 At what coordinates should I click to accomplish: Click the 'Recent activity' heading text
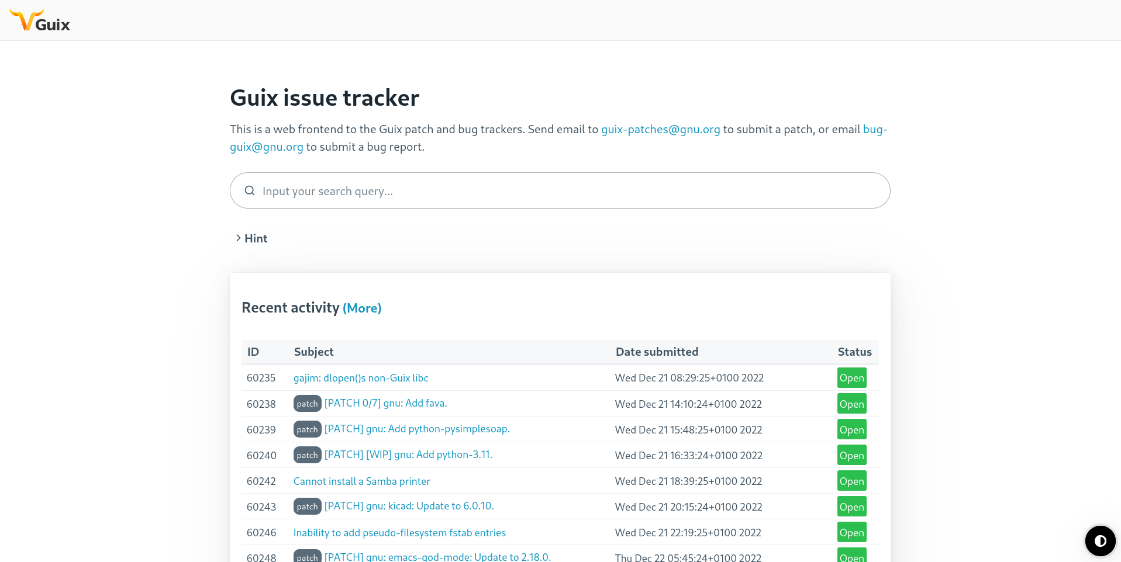click(x=291, y=308)
